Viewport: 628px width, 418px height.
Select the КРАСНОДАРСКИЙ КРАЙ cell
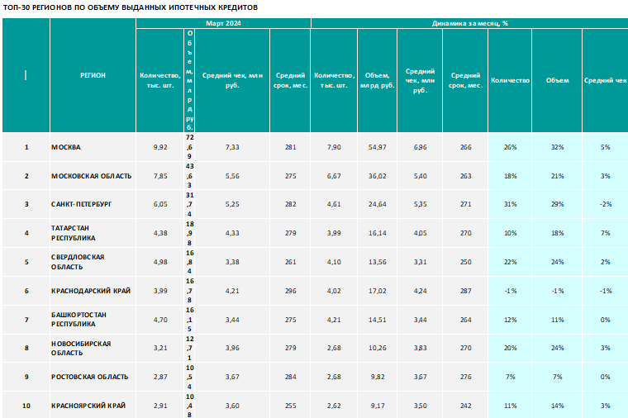[x=93, y=291]
